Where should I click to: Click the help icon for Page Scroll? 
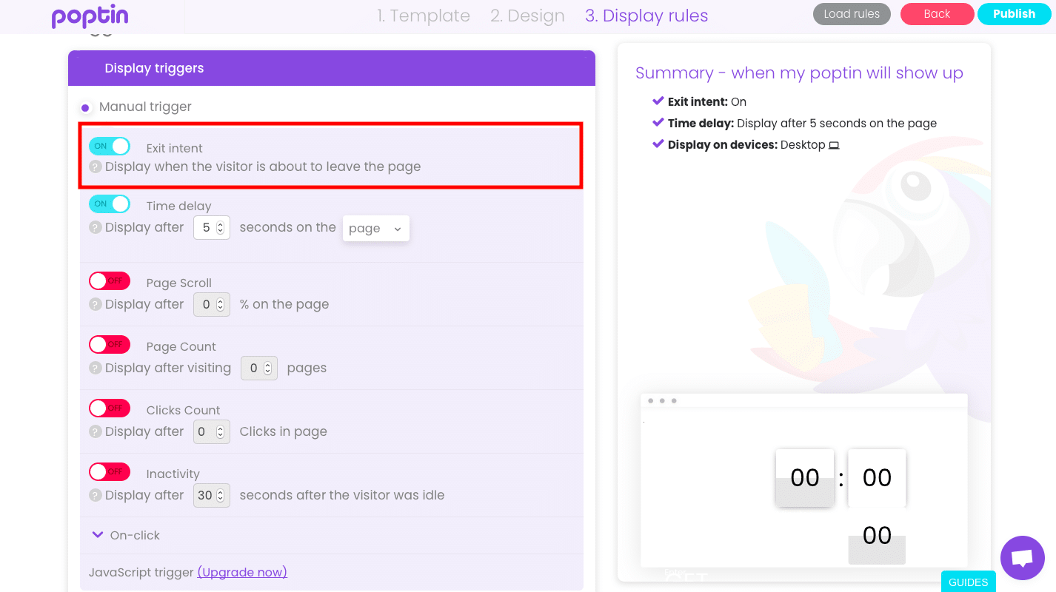tap(96, 304)
